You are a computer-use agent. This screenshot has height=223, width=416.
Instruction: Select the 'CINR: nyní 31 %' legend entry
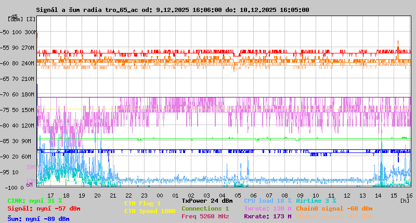[x=35, y=201]
